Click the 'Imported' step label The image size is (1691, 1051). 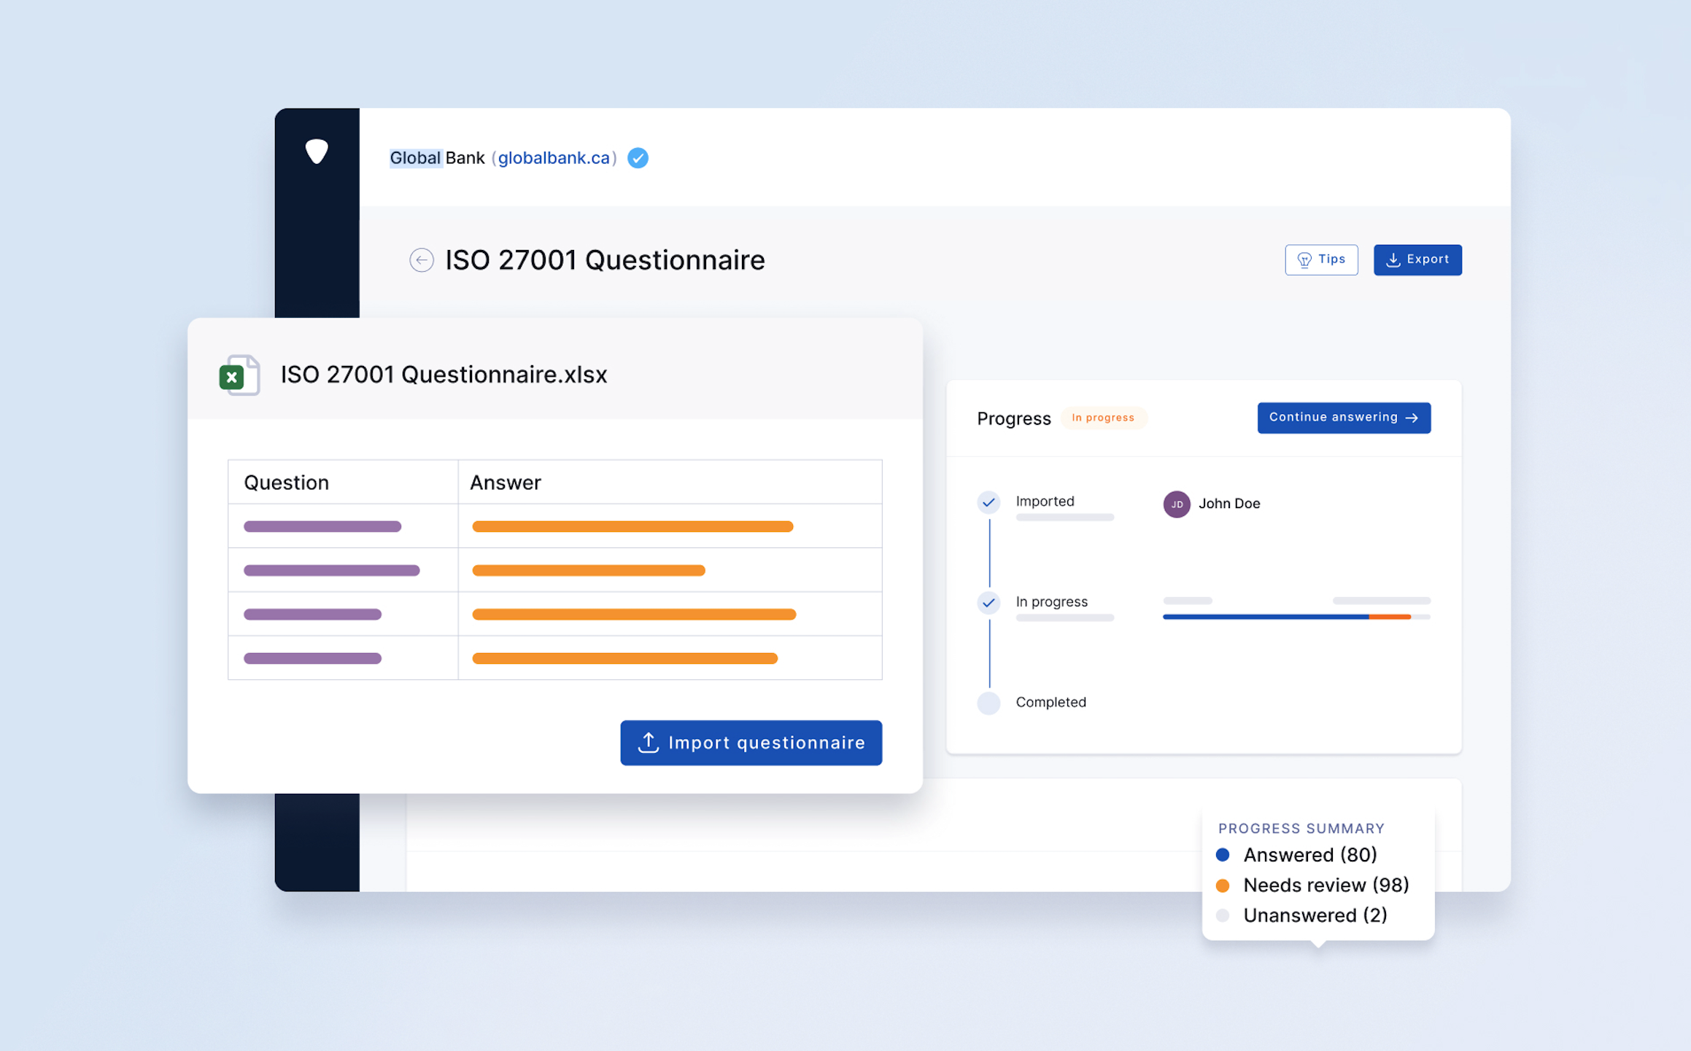click(x=1045, y=501)
